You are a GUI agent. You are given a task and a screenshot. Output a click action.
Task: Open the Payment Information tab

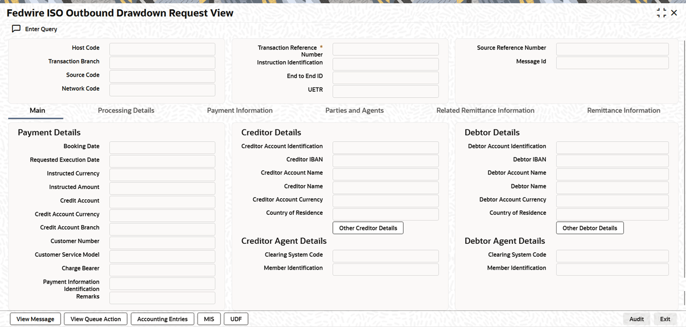tap(240, 111)
